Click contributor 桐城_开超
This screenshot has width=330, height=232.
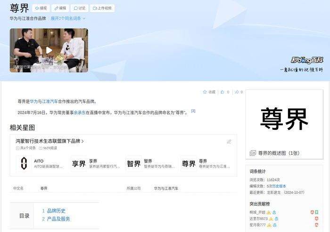coord(257,212)
